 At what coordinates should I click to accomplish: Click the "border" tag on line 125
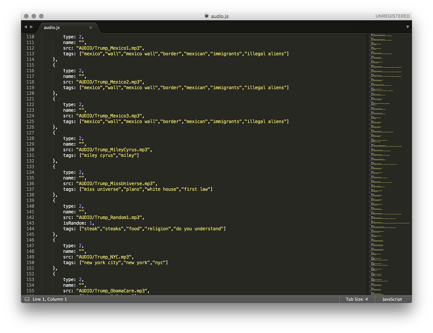pyautogui.click(x=171, y=122)
